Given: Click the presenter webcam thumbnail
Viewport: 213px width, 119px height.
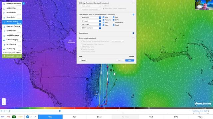Looking at the screenshot, I should [204, 5].
